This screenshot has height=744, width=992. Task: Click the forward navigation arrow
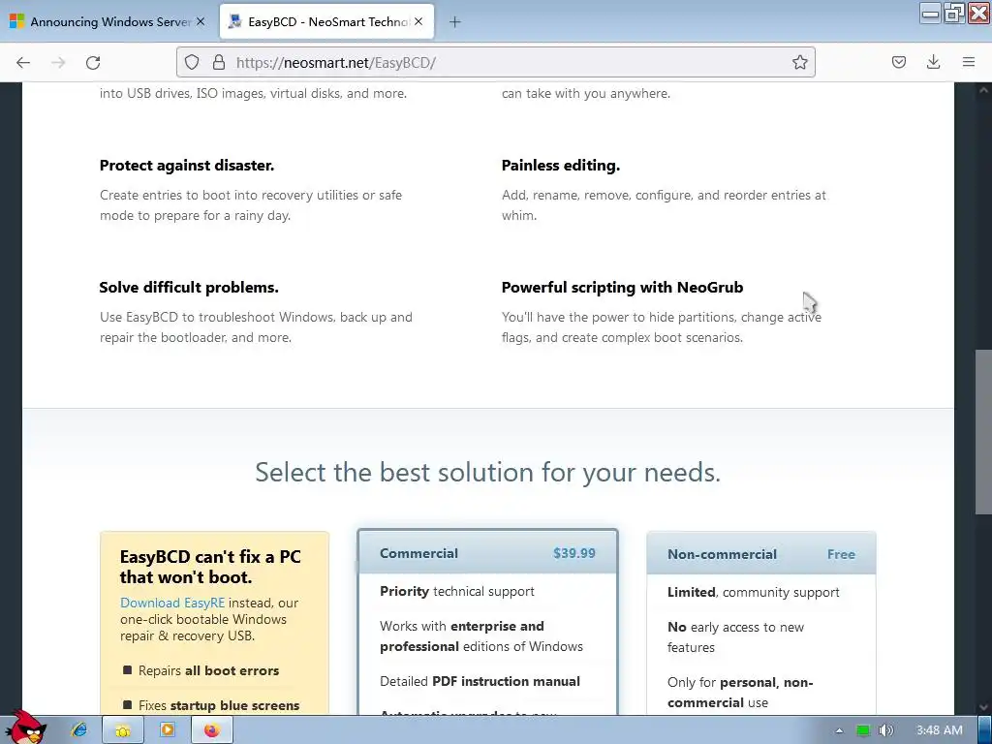click(58, 62)
